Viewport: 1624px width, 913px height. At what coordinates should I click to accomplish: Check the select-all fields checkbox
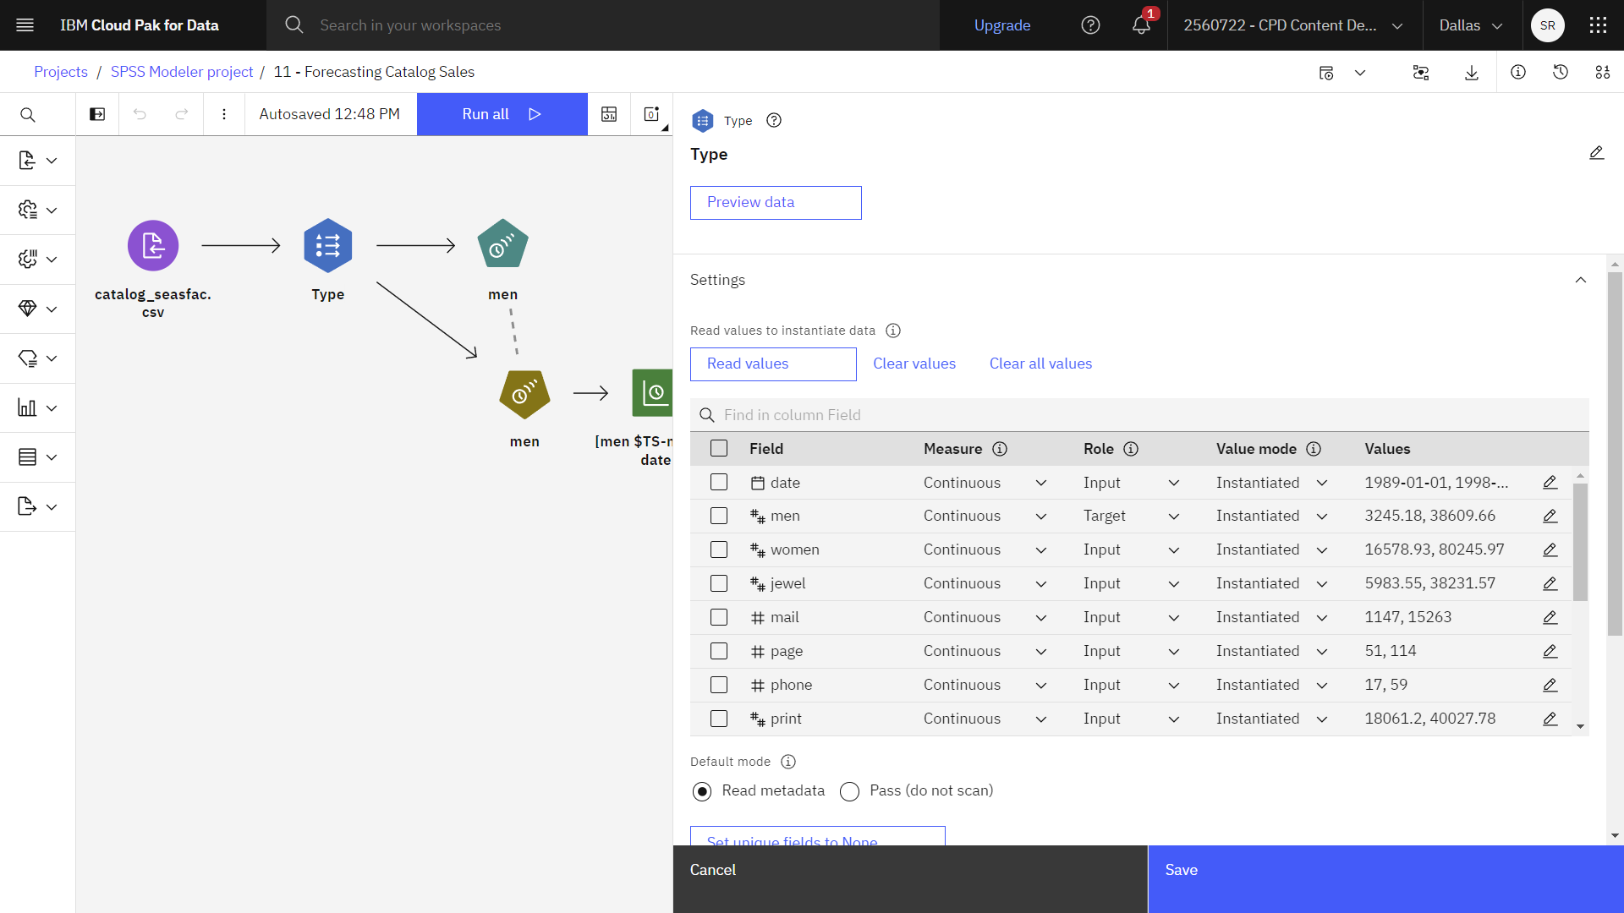pyautogui.click(x=719, y=449)
